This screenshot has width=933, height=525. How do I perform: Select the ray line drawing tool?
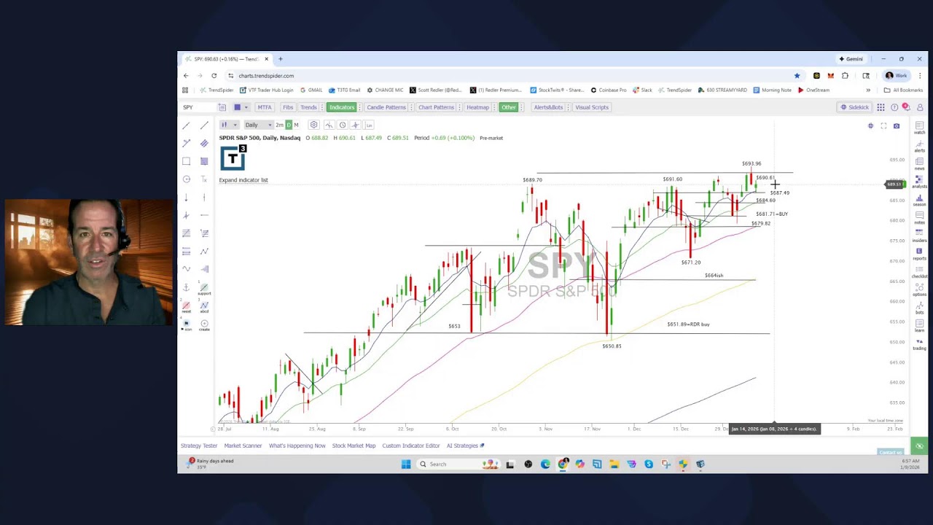coord(204,125)
